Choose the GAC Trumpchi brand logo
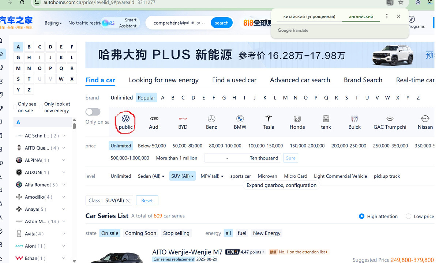Viewport: 439px width, 263px height. [390, 119]
